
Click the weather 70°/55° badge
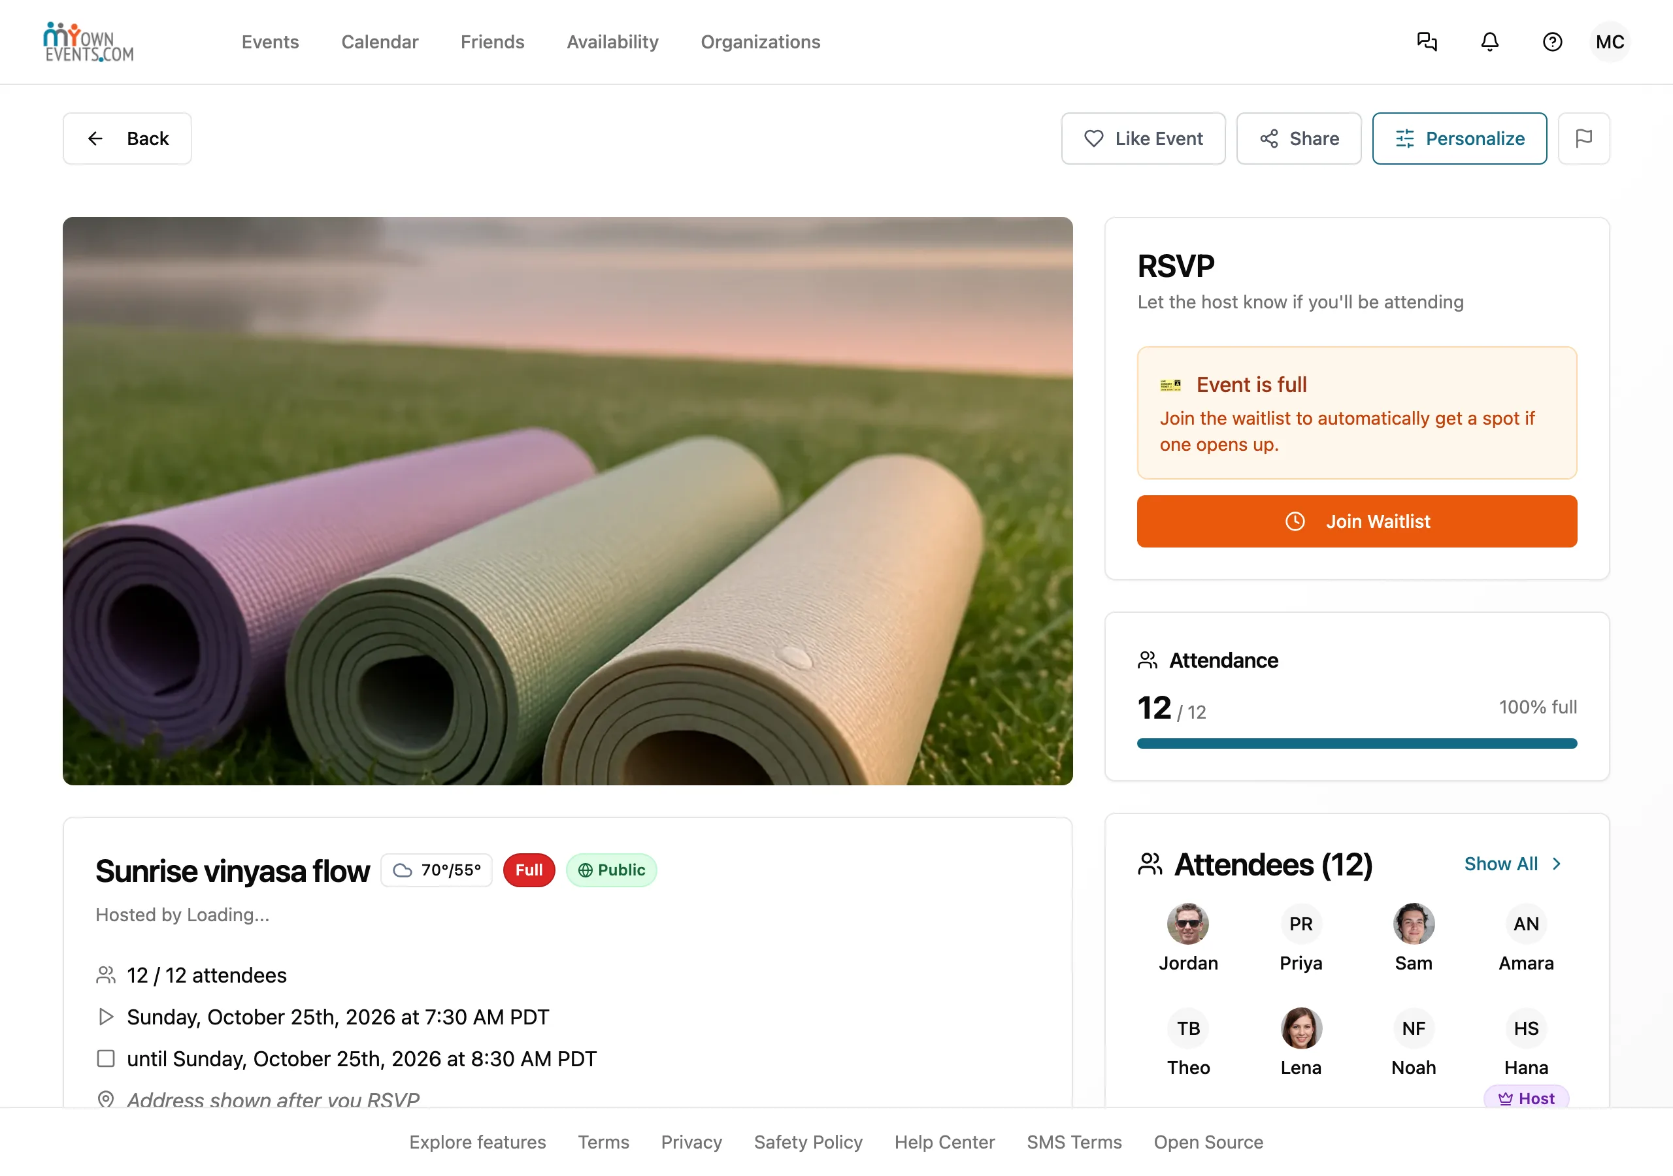[x=437, y=870]
